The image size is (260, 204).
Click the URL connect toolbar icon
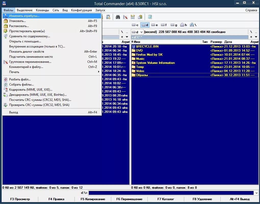point(108,17)
